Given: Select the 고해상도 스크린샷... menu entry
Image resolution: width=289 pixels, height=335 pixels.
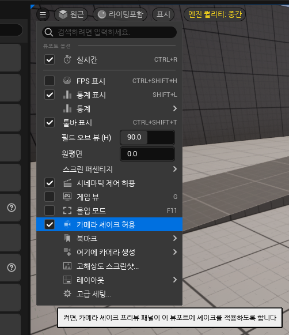Looking at the screenshot, I should (x=109, y=266).
